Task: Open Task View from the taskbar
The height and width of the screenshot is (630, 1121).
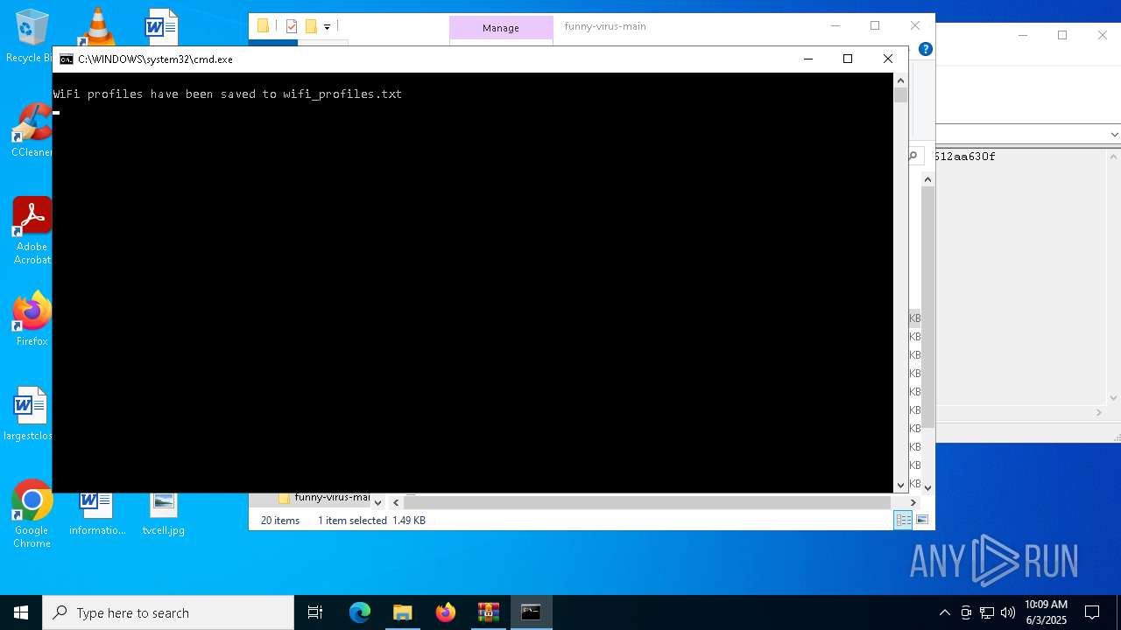Action: [x=315, y=612]
